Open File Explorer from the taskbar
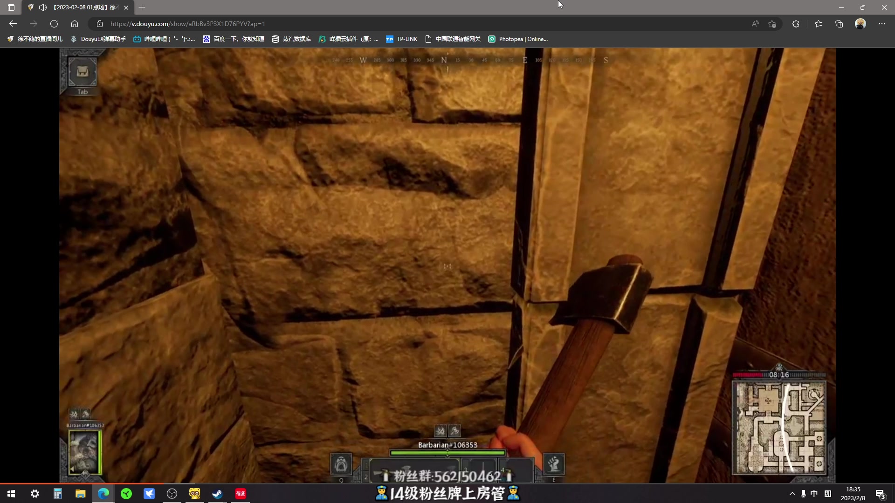This screenshot has height=503, width=895. tap(81, 494)
